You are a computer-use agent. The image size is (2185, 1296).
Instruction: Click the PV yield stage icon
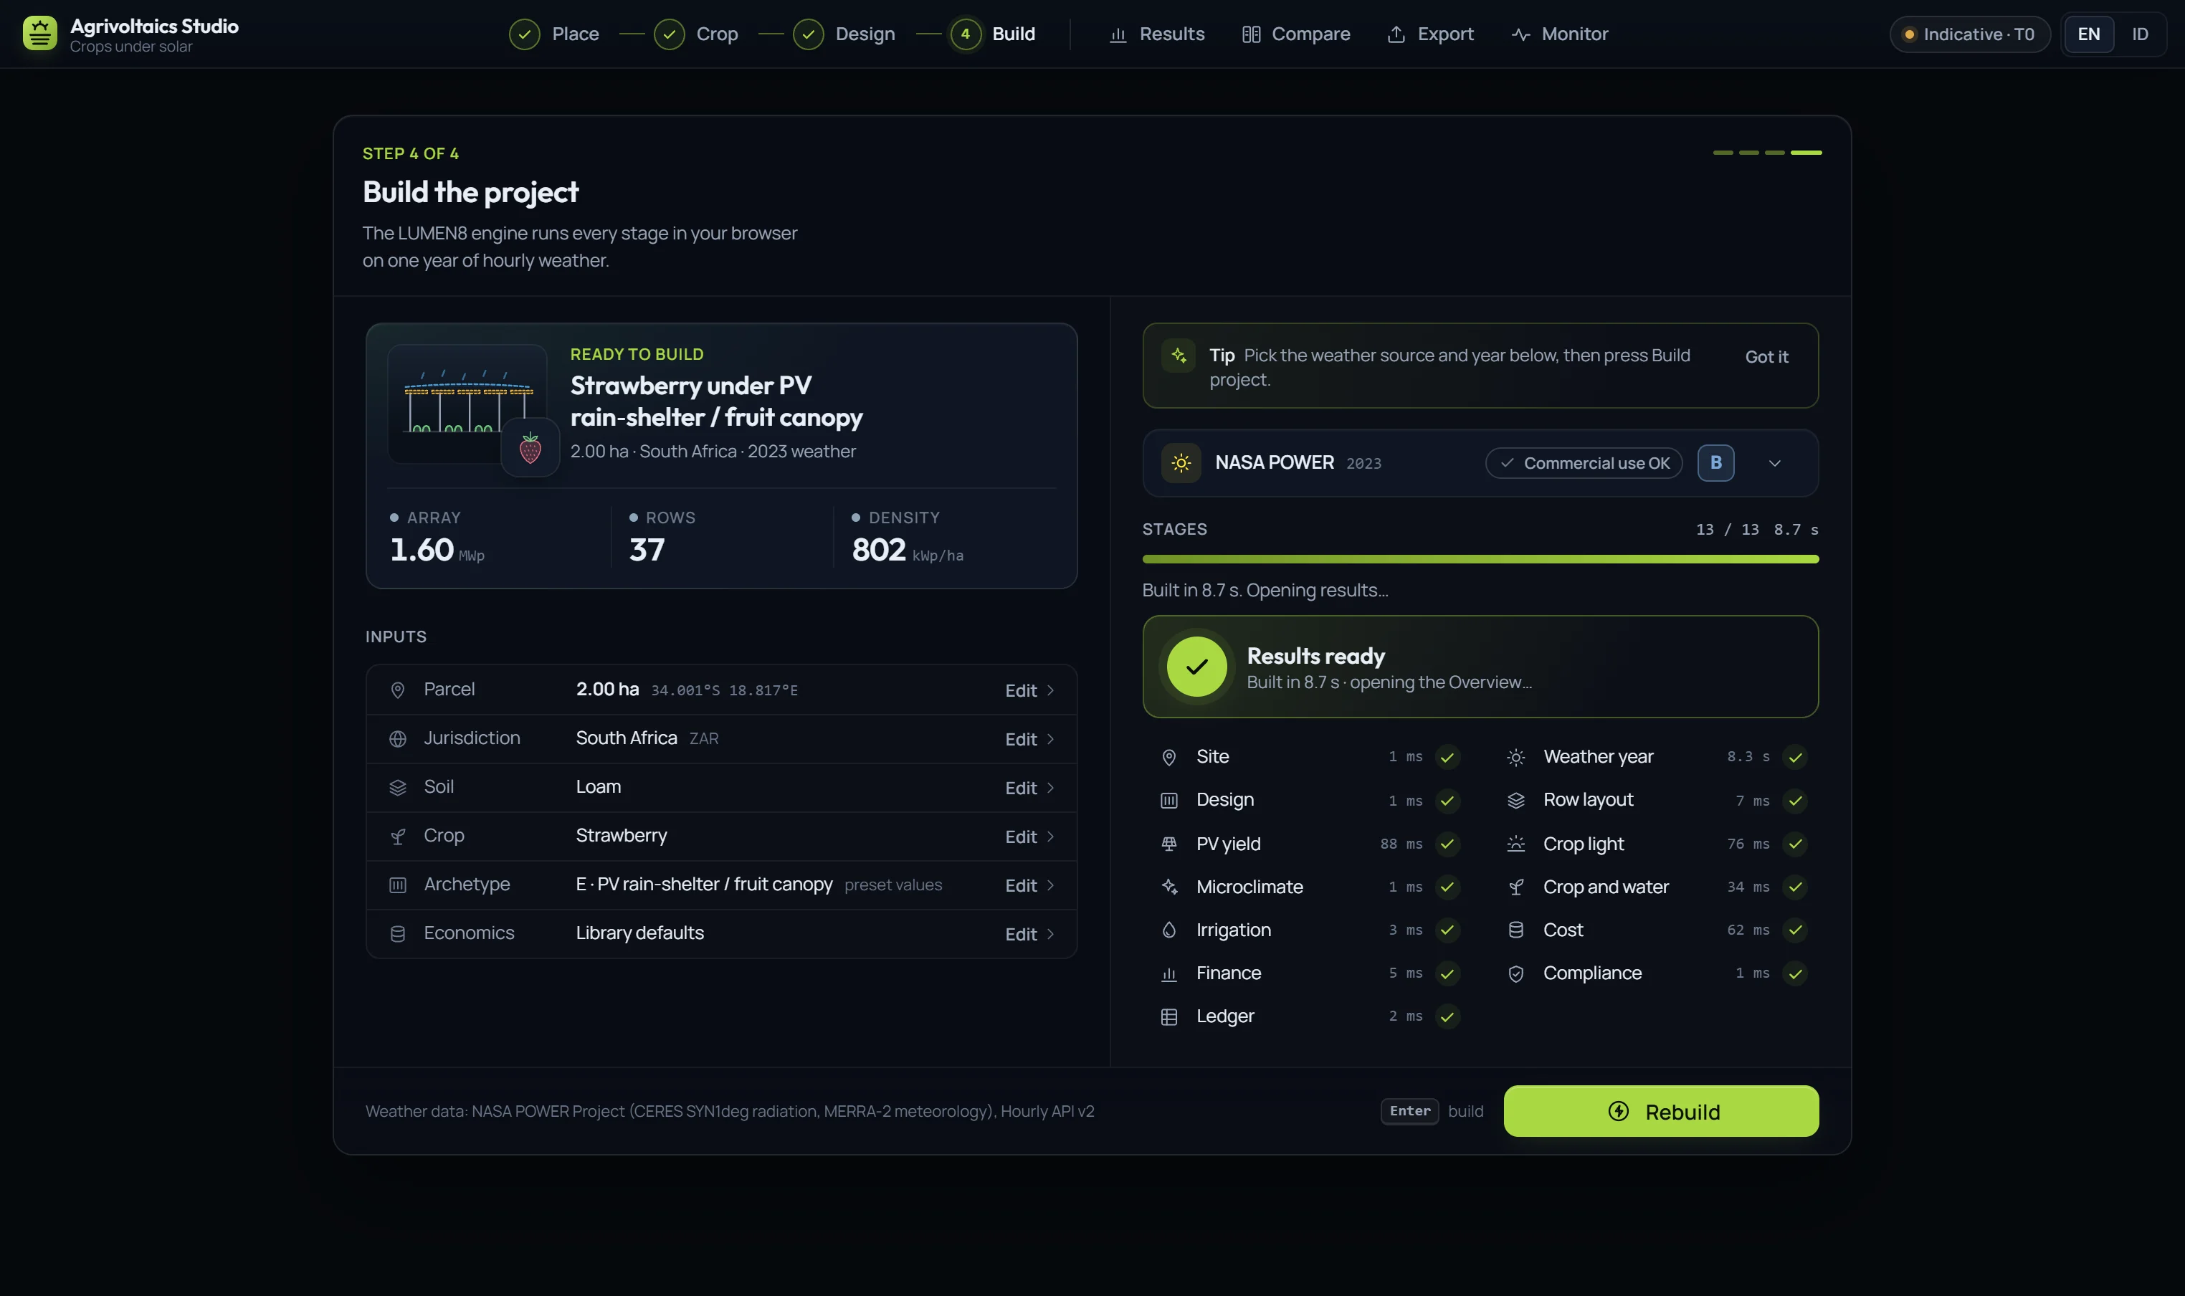tap(1168, 844)
